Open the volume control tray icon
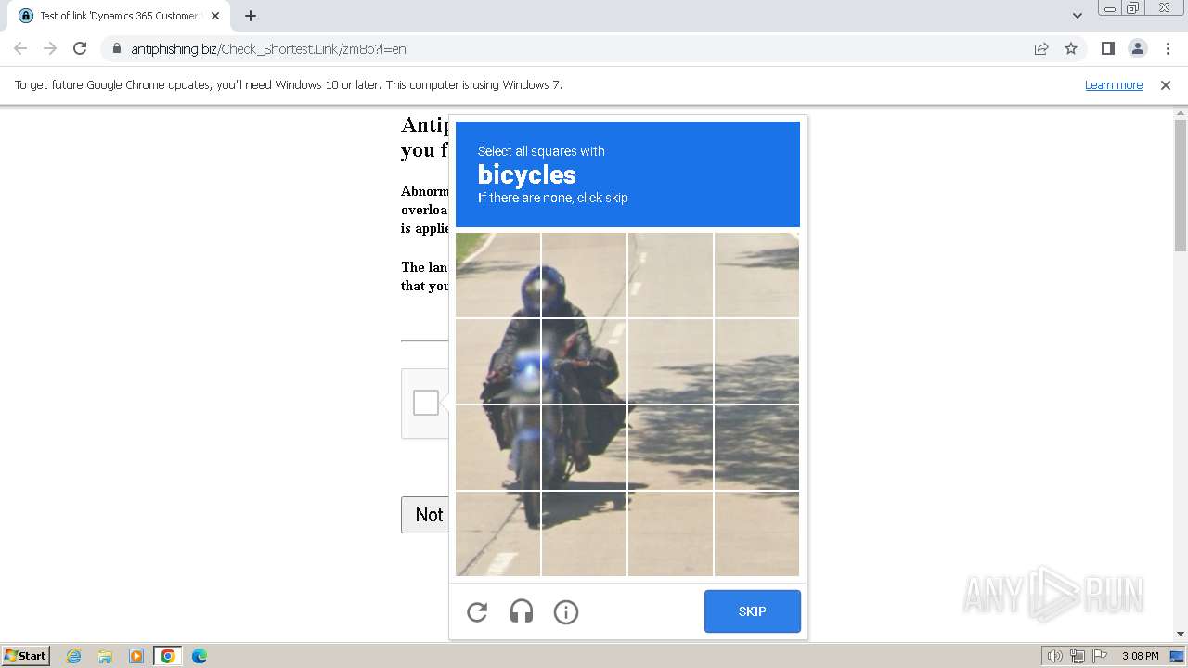 click(1054, 656)
